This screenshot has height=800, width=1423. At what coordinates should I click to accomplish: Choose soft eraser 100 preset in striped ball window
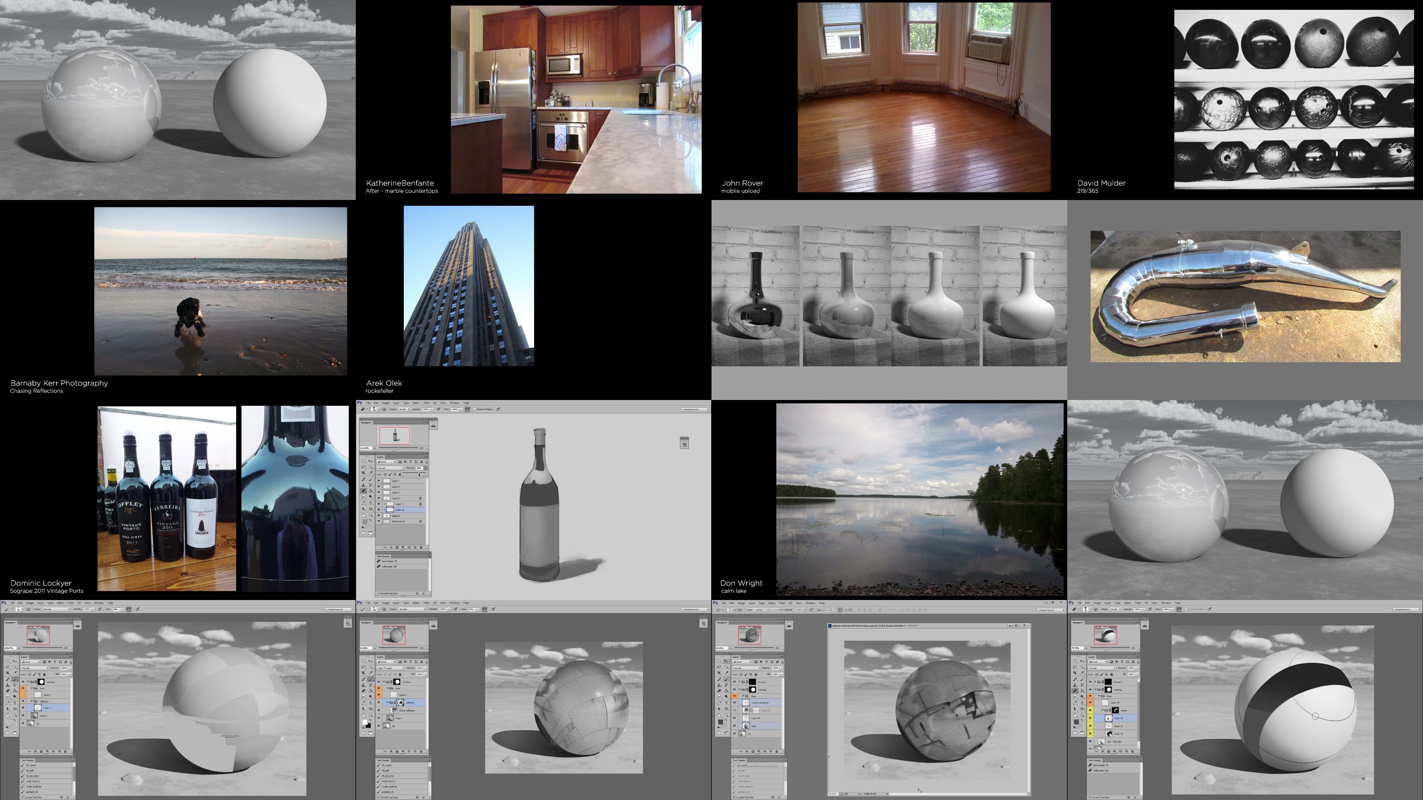point(1113,771)
